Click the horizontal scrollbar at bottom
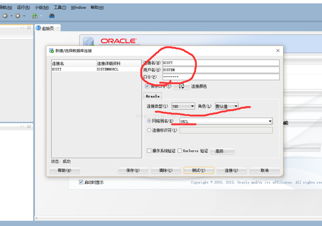 point(178,218)
